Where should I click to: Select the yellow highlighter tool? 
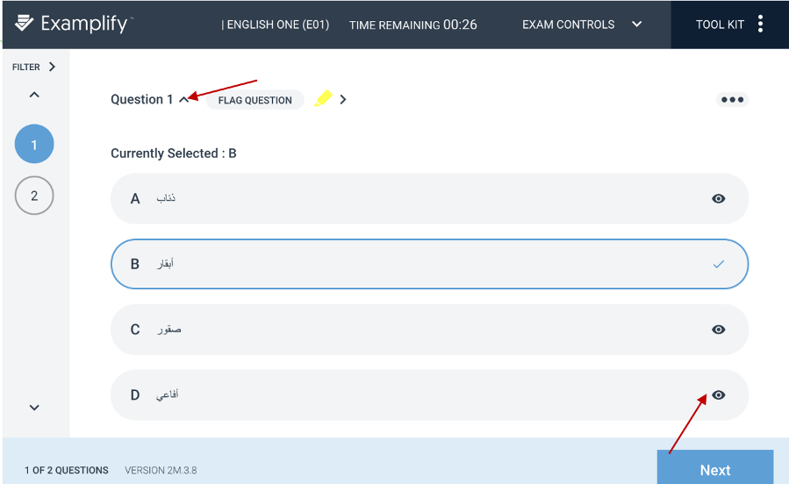coord(323,98)
